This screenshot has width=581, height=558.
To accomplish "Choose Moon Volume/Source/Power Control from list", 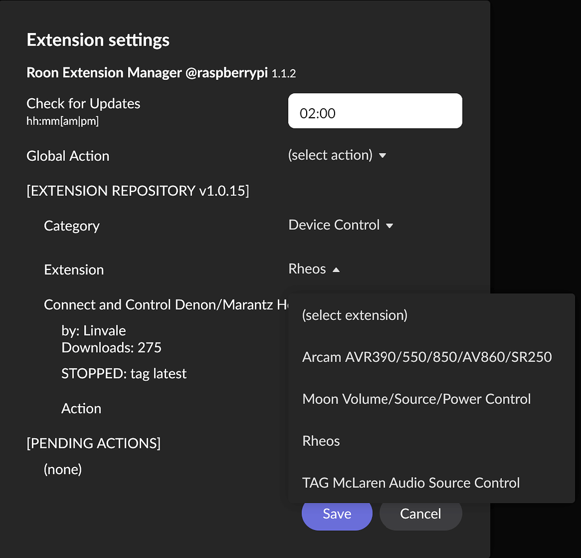I will (416, 398).
